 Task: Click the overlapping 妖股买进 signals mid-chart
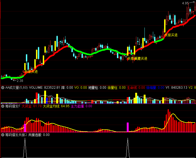[137, 58]
